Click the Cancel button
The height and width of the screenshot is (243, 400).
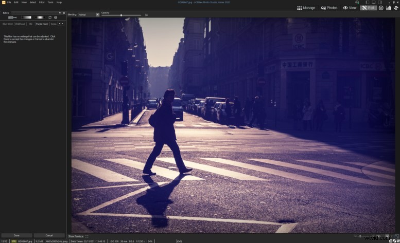[x=49, y=235]
